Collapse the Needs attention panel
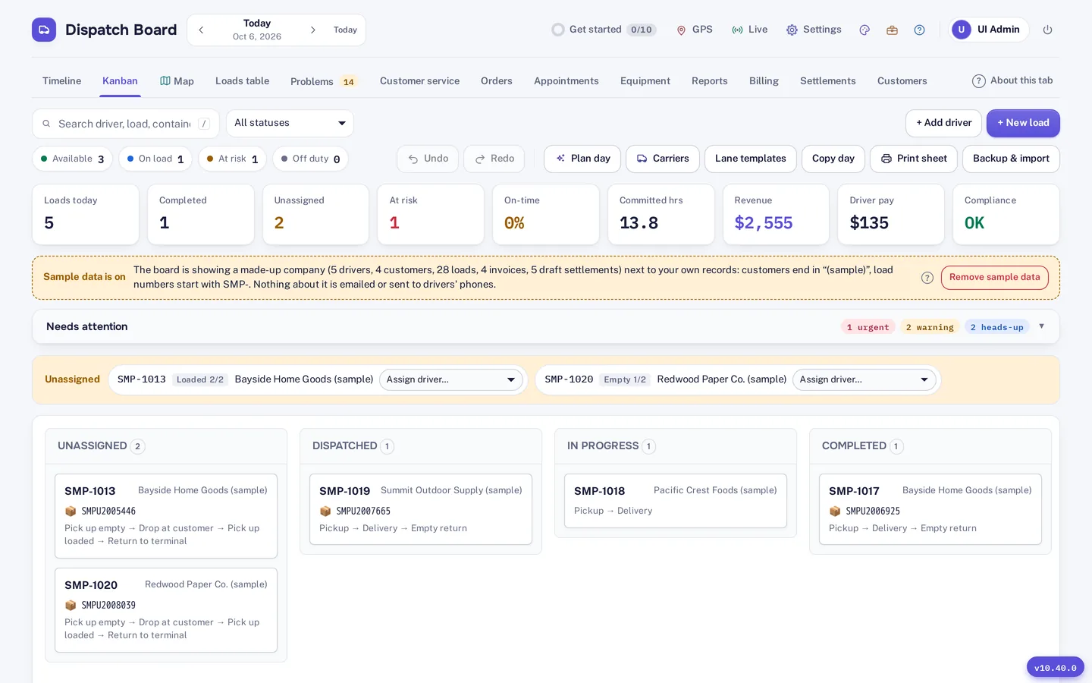This screenshot has height=683, width=1092. (x=1041, y=326)
